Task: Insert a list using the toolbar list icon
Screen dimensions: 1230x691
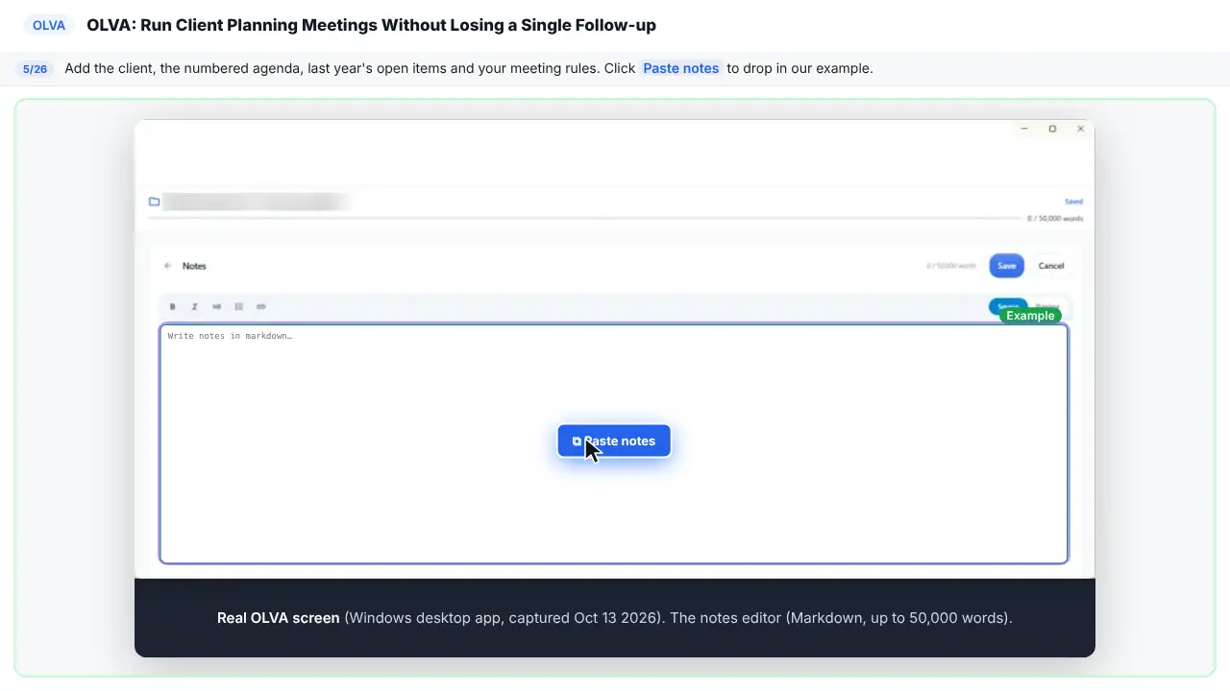Action: [x=239, y=307]
